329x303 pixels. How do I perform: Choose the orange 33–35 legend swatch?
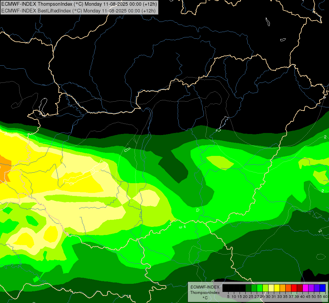pyautogui.click(x=283, y=288)
